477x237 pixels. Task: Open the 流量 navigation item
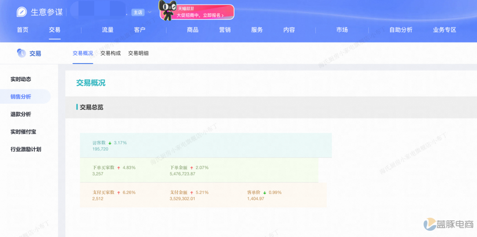[108, 30]
